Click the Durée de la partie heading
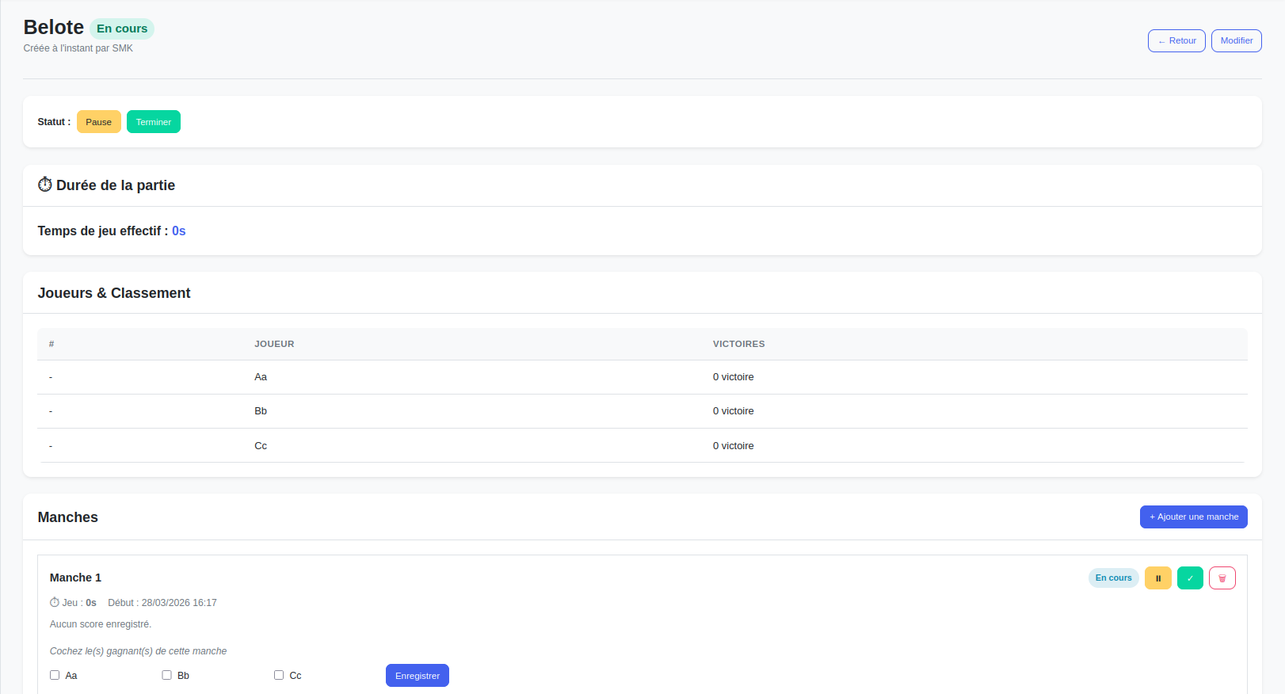This screenshot has width=1285, height=694. pos(106,185)
